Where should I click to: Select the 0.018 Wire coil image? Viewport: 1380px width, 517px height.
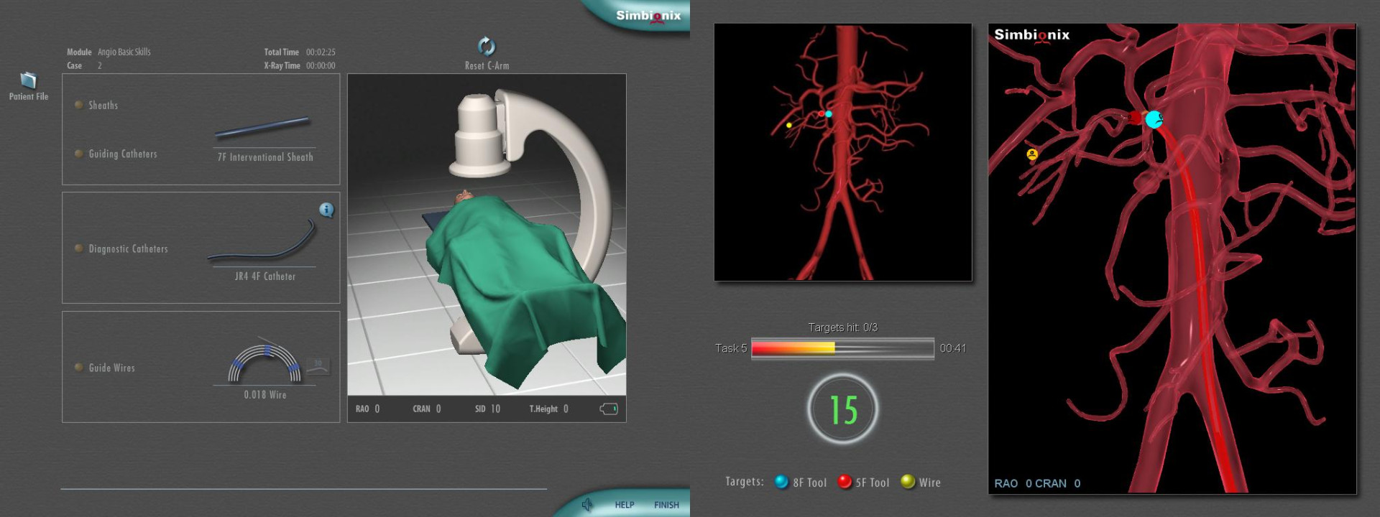(264, 363)
